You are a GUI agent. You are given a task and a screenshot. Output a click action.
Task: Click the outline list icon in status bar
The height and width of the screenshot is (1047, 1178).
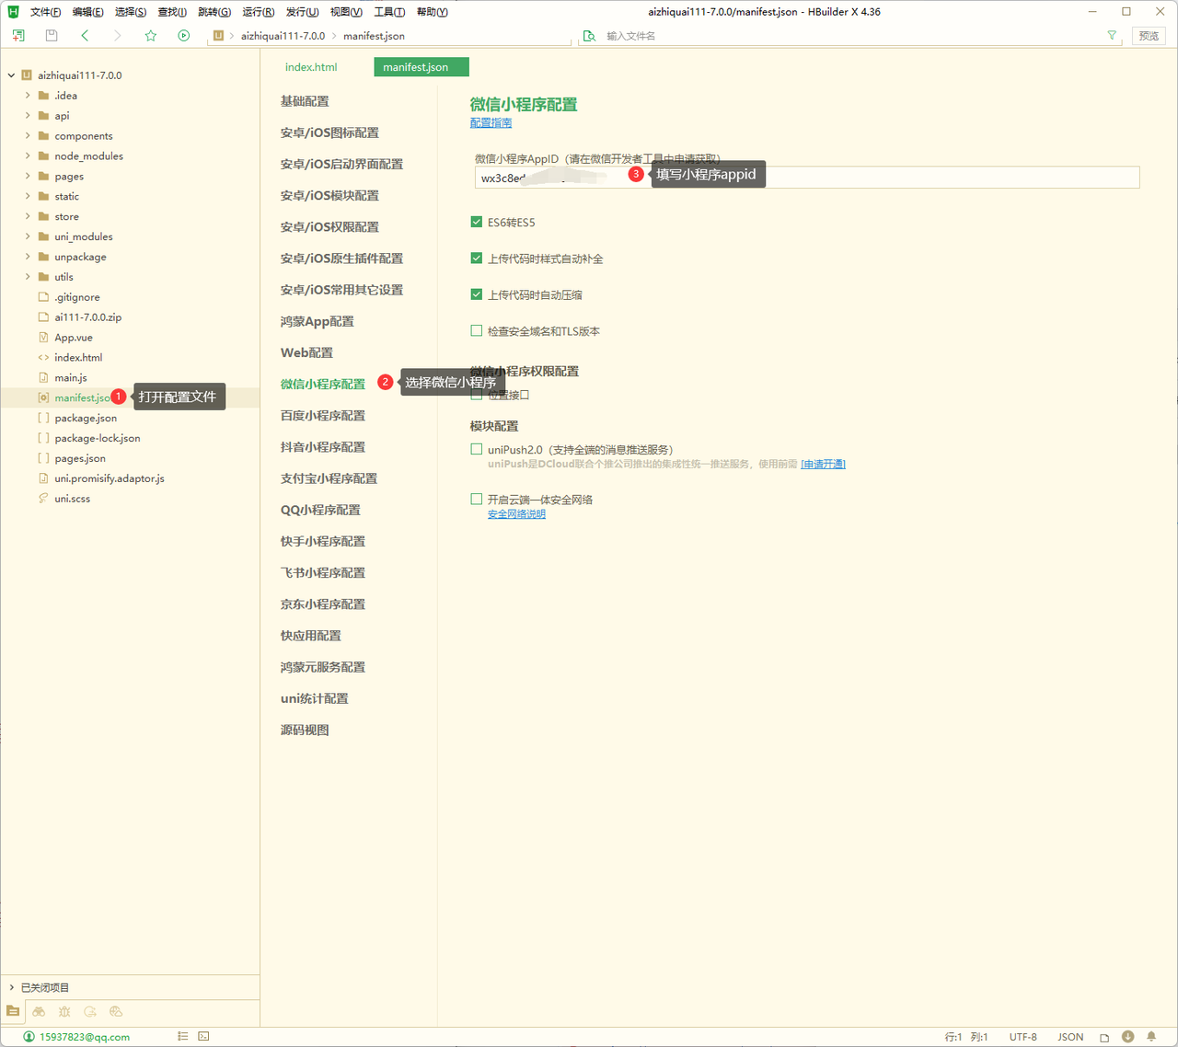click(x=183, y=1036)
